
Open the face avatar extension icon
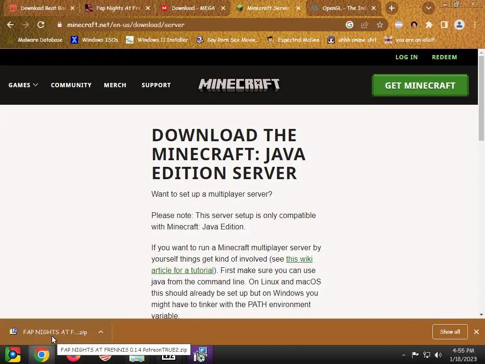click(x=414, y=25)
